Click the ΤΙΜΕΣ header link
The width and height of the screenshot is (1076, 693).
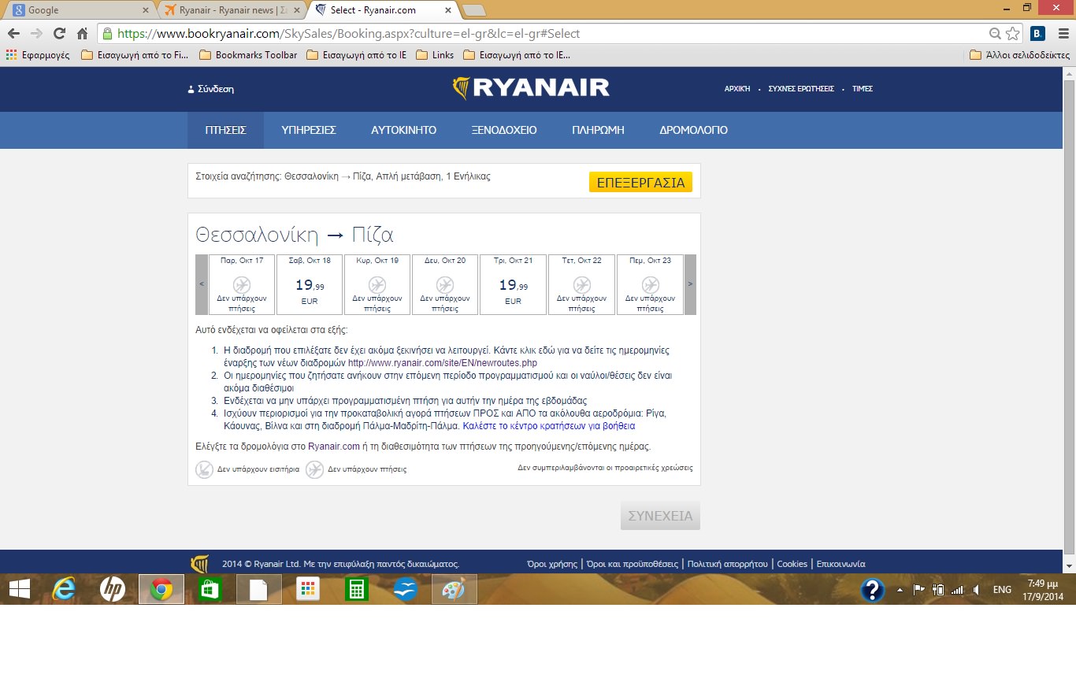pyautogui.click(x=862, y=89)
